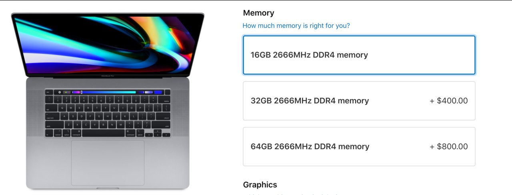
Task: Click the trackpad on the MacBook image
Action: 108,163
